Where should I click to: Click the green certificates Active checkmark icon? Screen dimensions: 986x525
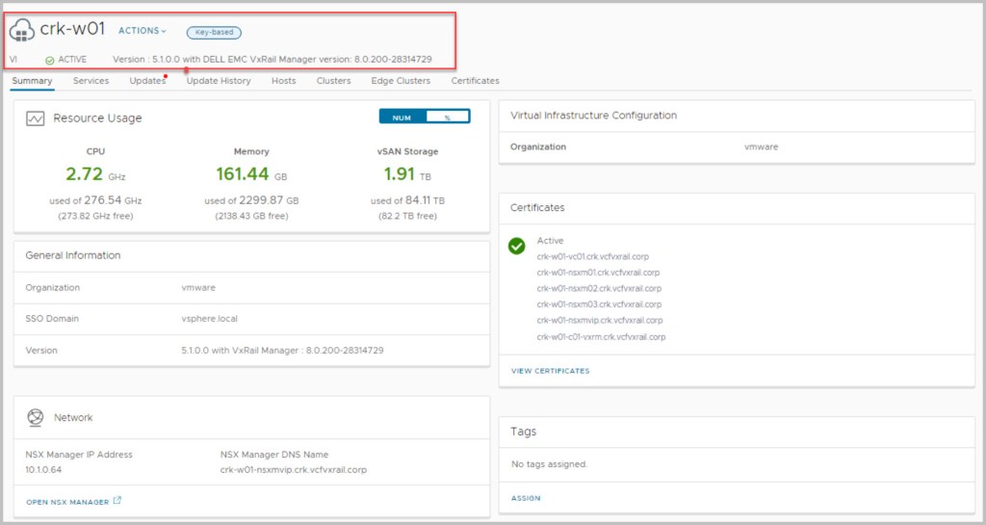(x=517, y=246)
